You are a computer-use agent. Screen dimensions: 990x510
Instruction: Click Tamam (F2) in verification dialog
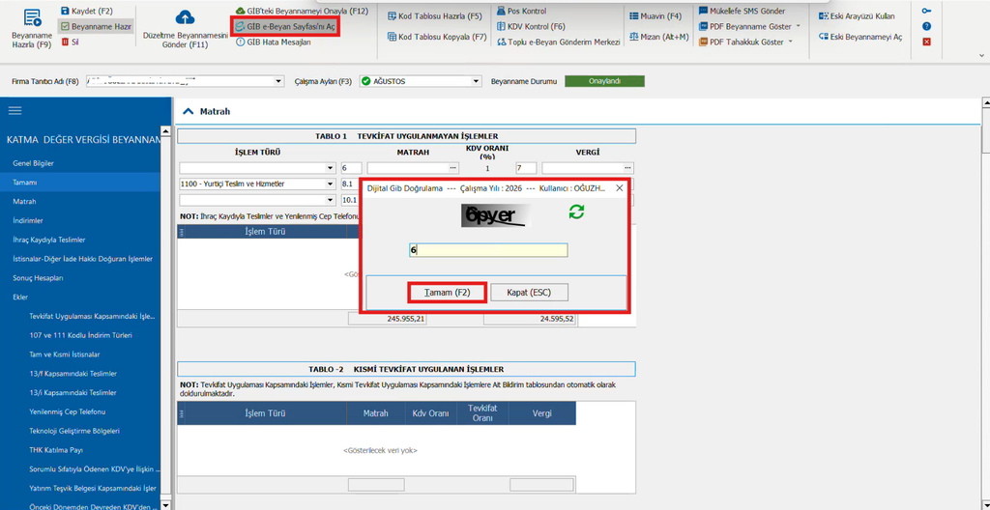(x=448, y=293)
